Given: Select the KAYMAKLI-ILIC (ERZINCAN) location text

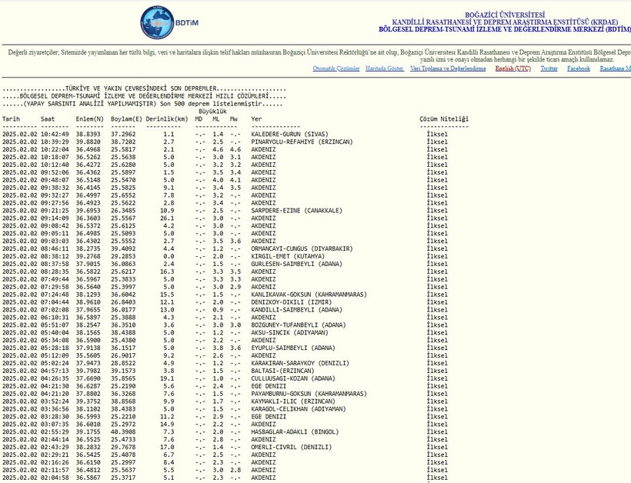Looking at the screenshot, I should (293, 401).
